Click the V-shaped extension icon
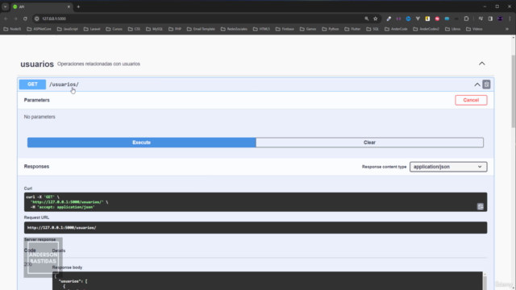This screenshot has width=516, height=290. pos(418,19)
